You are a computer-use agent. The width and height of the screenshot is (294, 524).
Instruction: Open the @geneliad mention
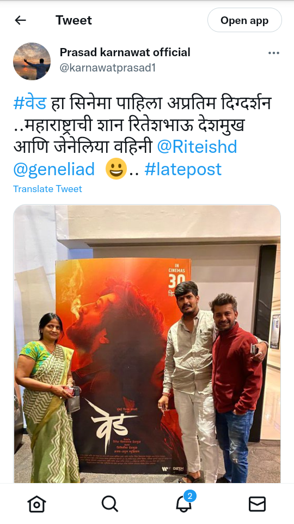(x=54, y=169)
